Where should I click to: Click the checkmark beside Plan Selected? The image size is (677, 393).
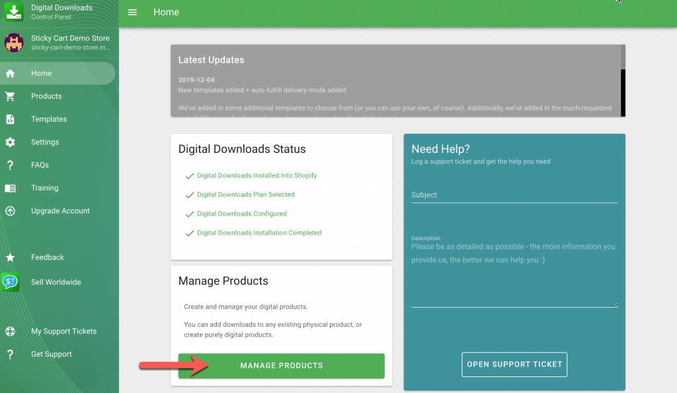[x=190, y=195]
